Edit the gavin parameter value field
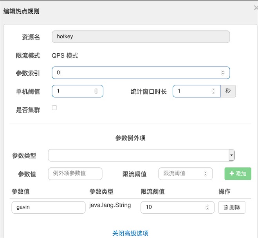Screen dimensions: 258x238 pyautogui.click(x=49, y=207)
